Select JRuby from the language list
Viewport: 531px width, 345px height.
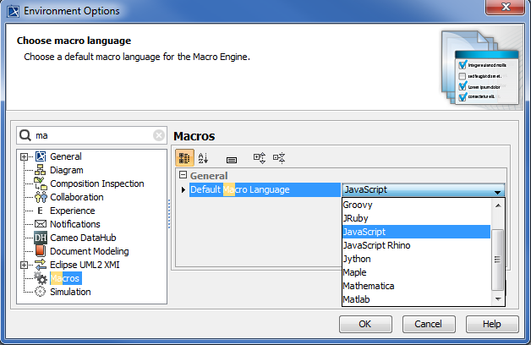[x=416, y=218]
